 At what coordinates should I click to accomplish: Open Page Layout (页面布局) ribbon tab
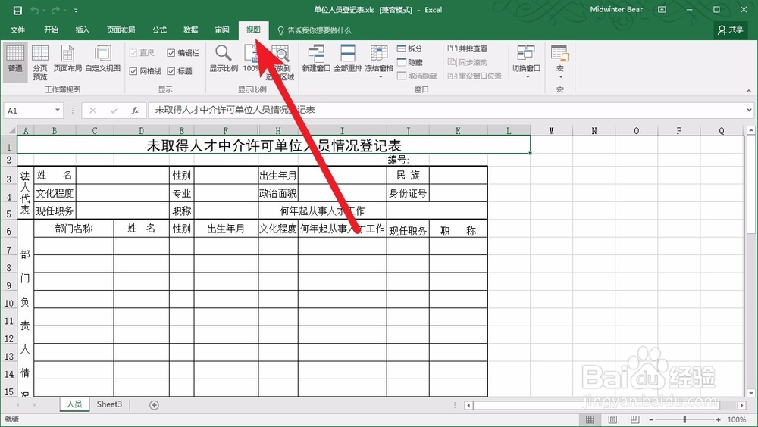[x=121, y=30]
